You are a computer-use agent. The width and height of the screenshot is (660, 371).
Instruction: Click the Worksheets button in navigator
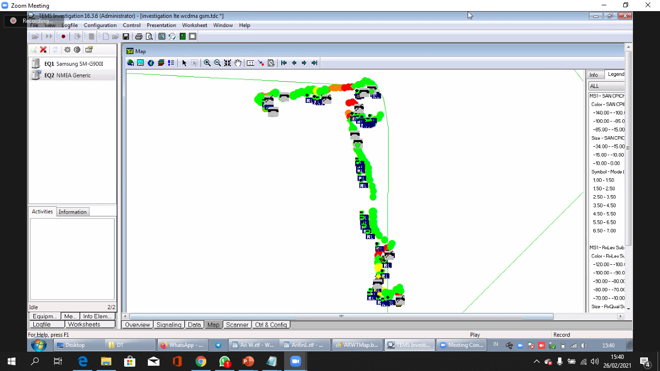84,325
